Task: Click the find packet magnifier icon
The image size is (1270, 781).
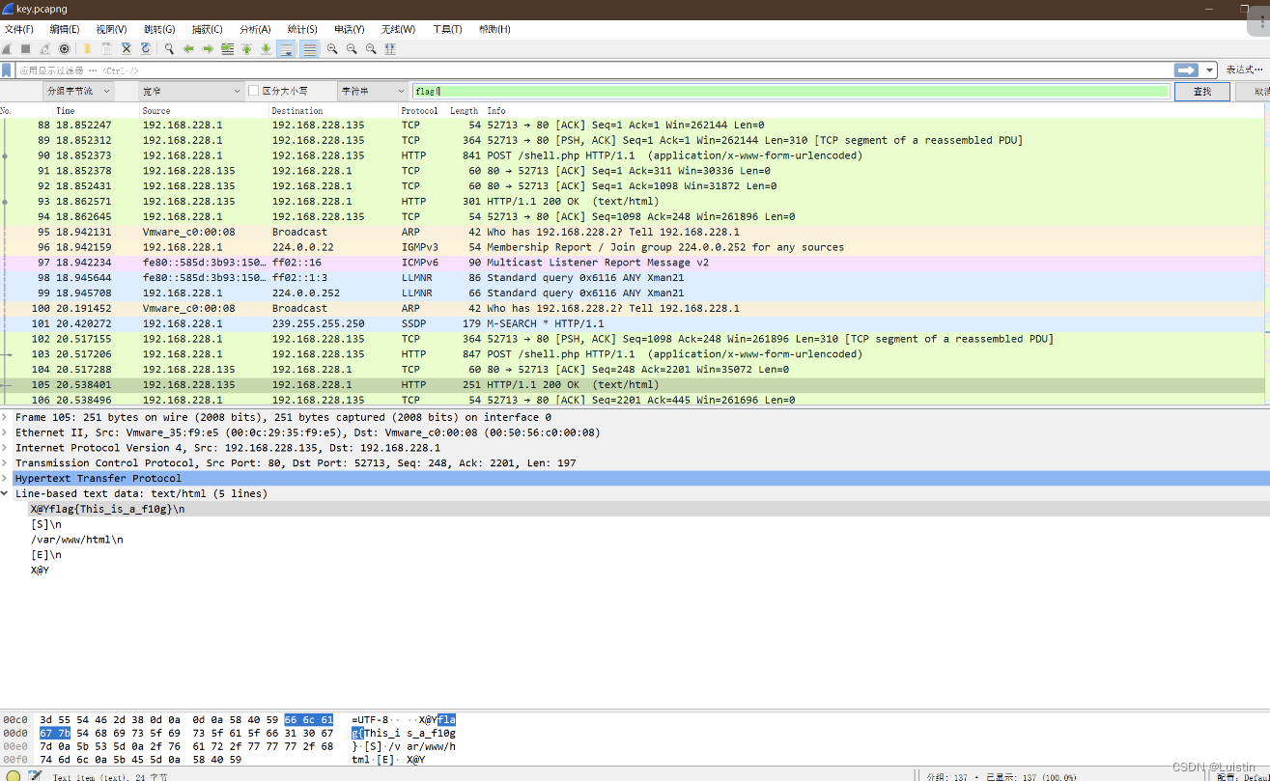Action: click(168, 48)
